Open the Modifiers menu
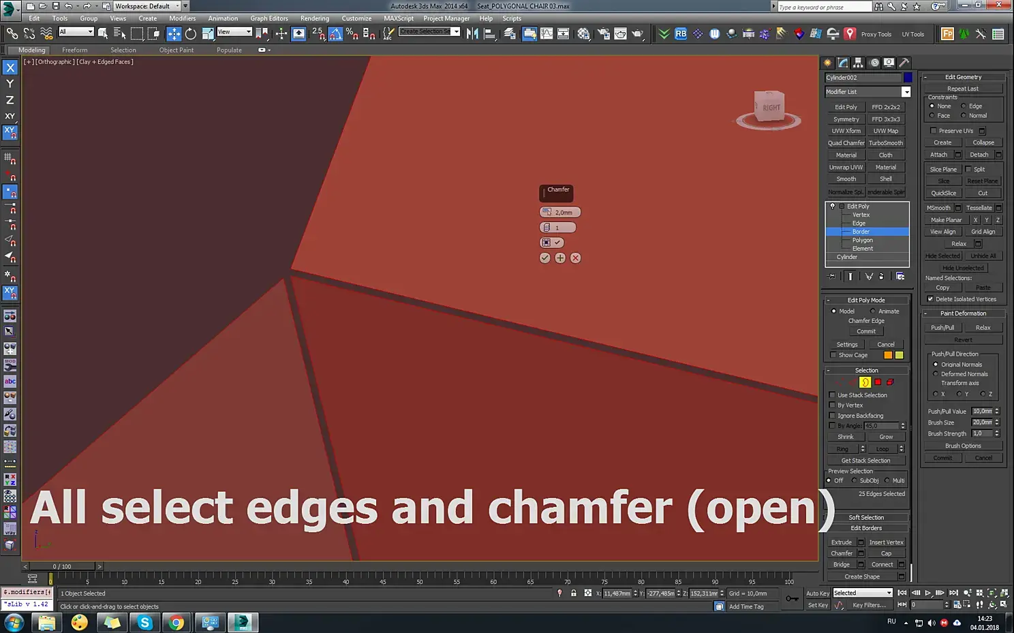Viewport: 1014px width, 633px height. tap(182, 18)
